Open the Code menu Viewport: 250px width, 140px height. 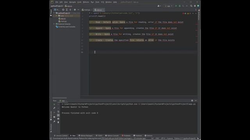tap(79, 2)
